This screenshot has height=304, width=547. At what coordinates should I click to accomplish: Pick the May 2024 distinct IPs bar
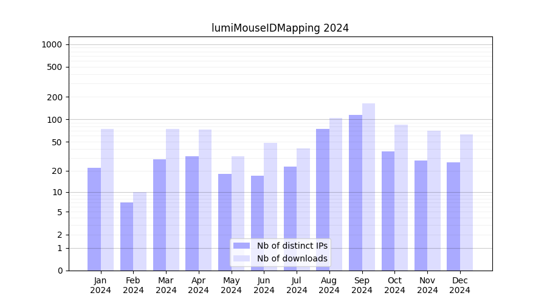pyautogui.click(x=225, y=222)
